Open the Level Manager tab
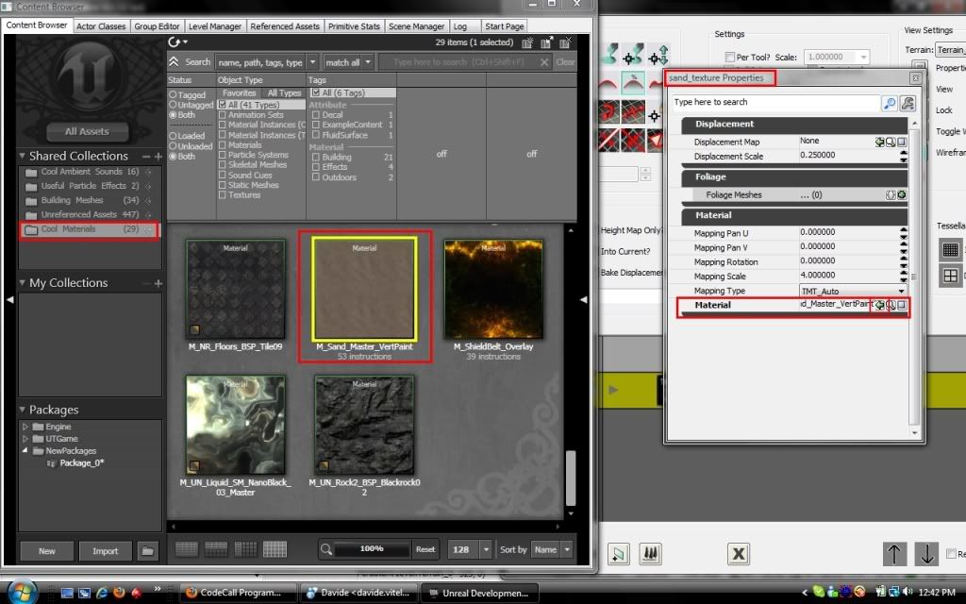The image size is (966, 604). click(x=215, y=26)
